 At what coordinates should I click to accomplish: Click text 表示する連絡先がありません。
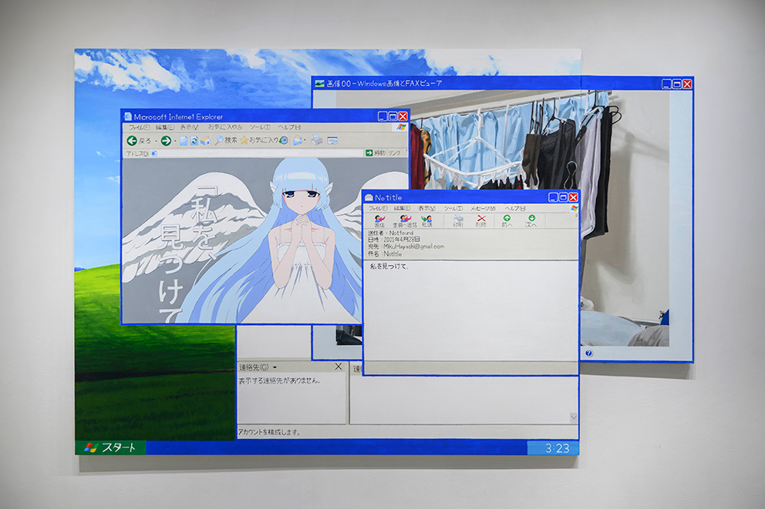click(280, 381)
